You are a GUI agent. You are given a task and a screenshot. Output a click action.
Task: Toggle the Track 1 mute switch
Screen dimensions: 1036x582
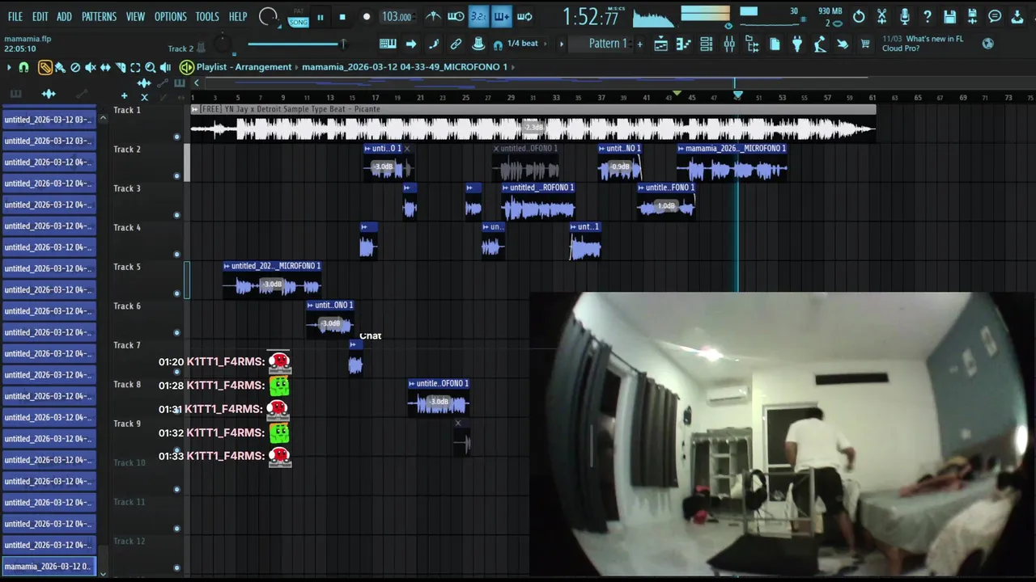176,137
